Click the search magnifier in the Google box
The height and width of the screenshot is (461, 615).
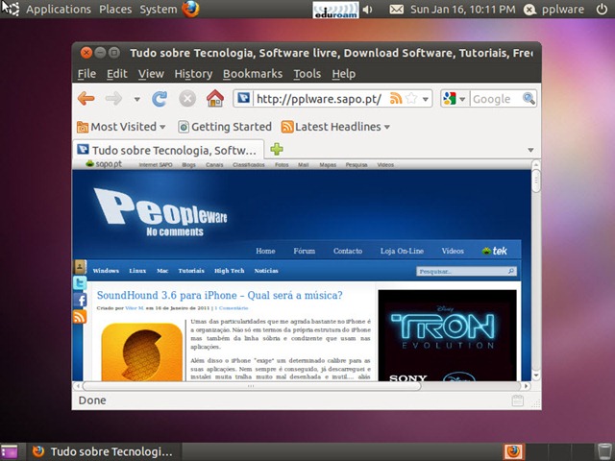point(529,98)
